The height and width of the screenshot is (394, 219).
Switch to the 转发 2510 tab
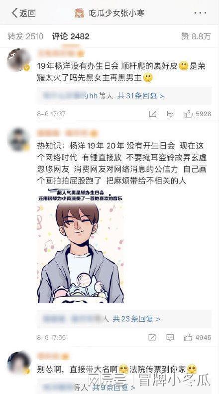[25, 36]
